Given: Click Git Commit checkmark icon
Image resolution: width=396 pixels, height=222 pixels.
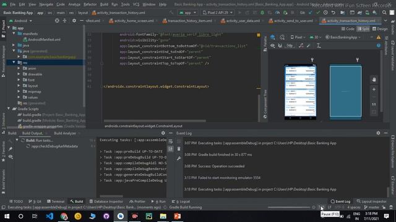Looking at the screenshot, I should tap(318, 12).
